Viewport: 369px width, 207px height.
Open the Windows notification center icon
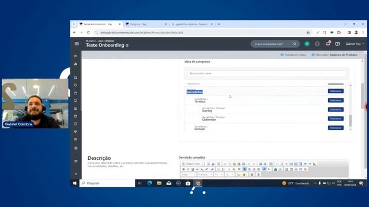362,183
